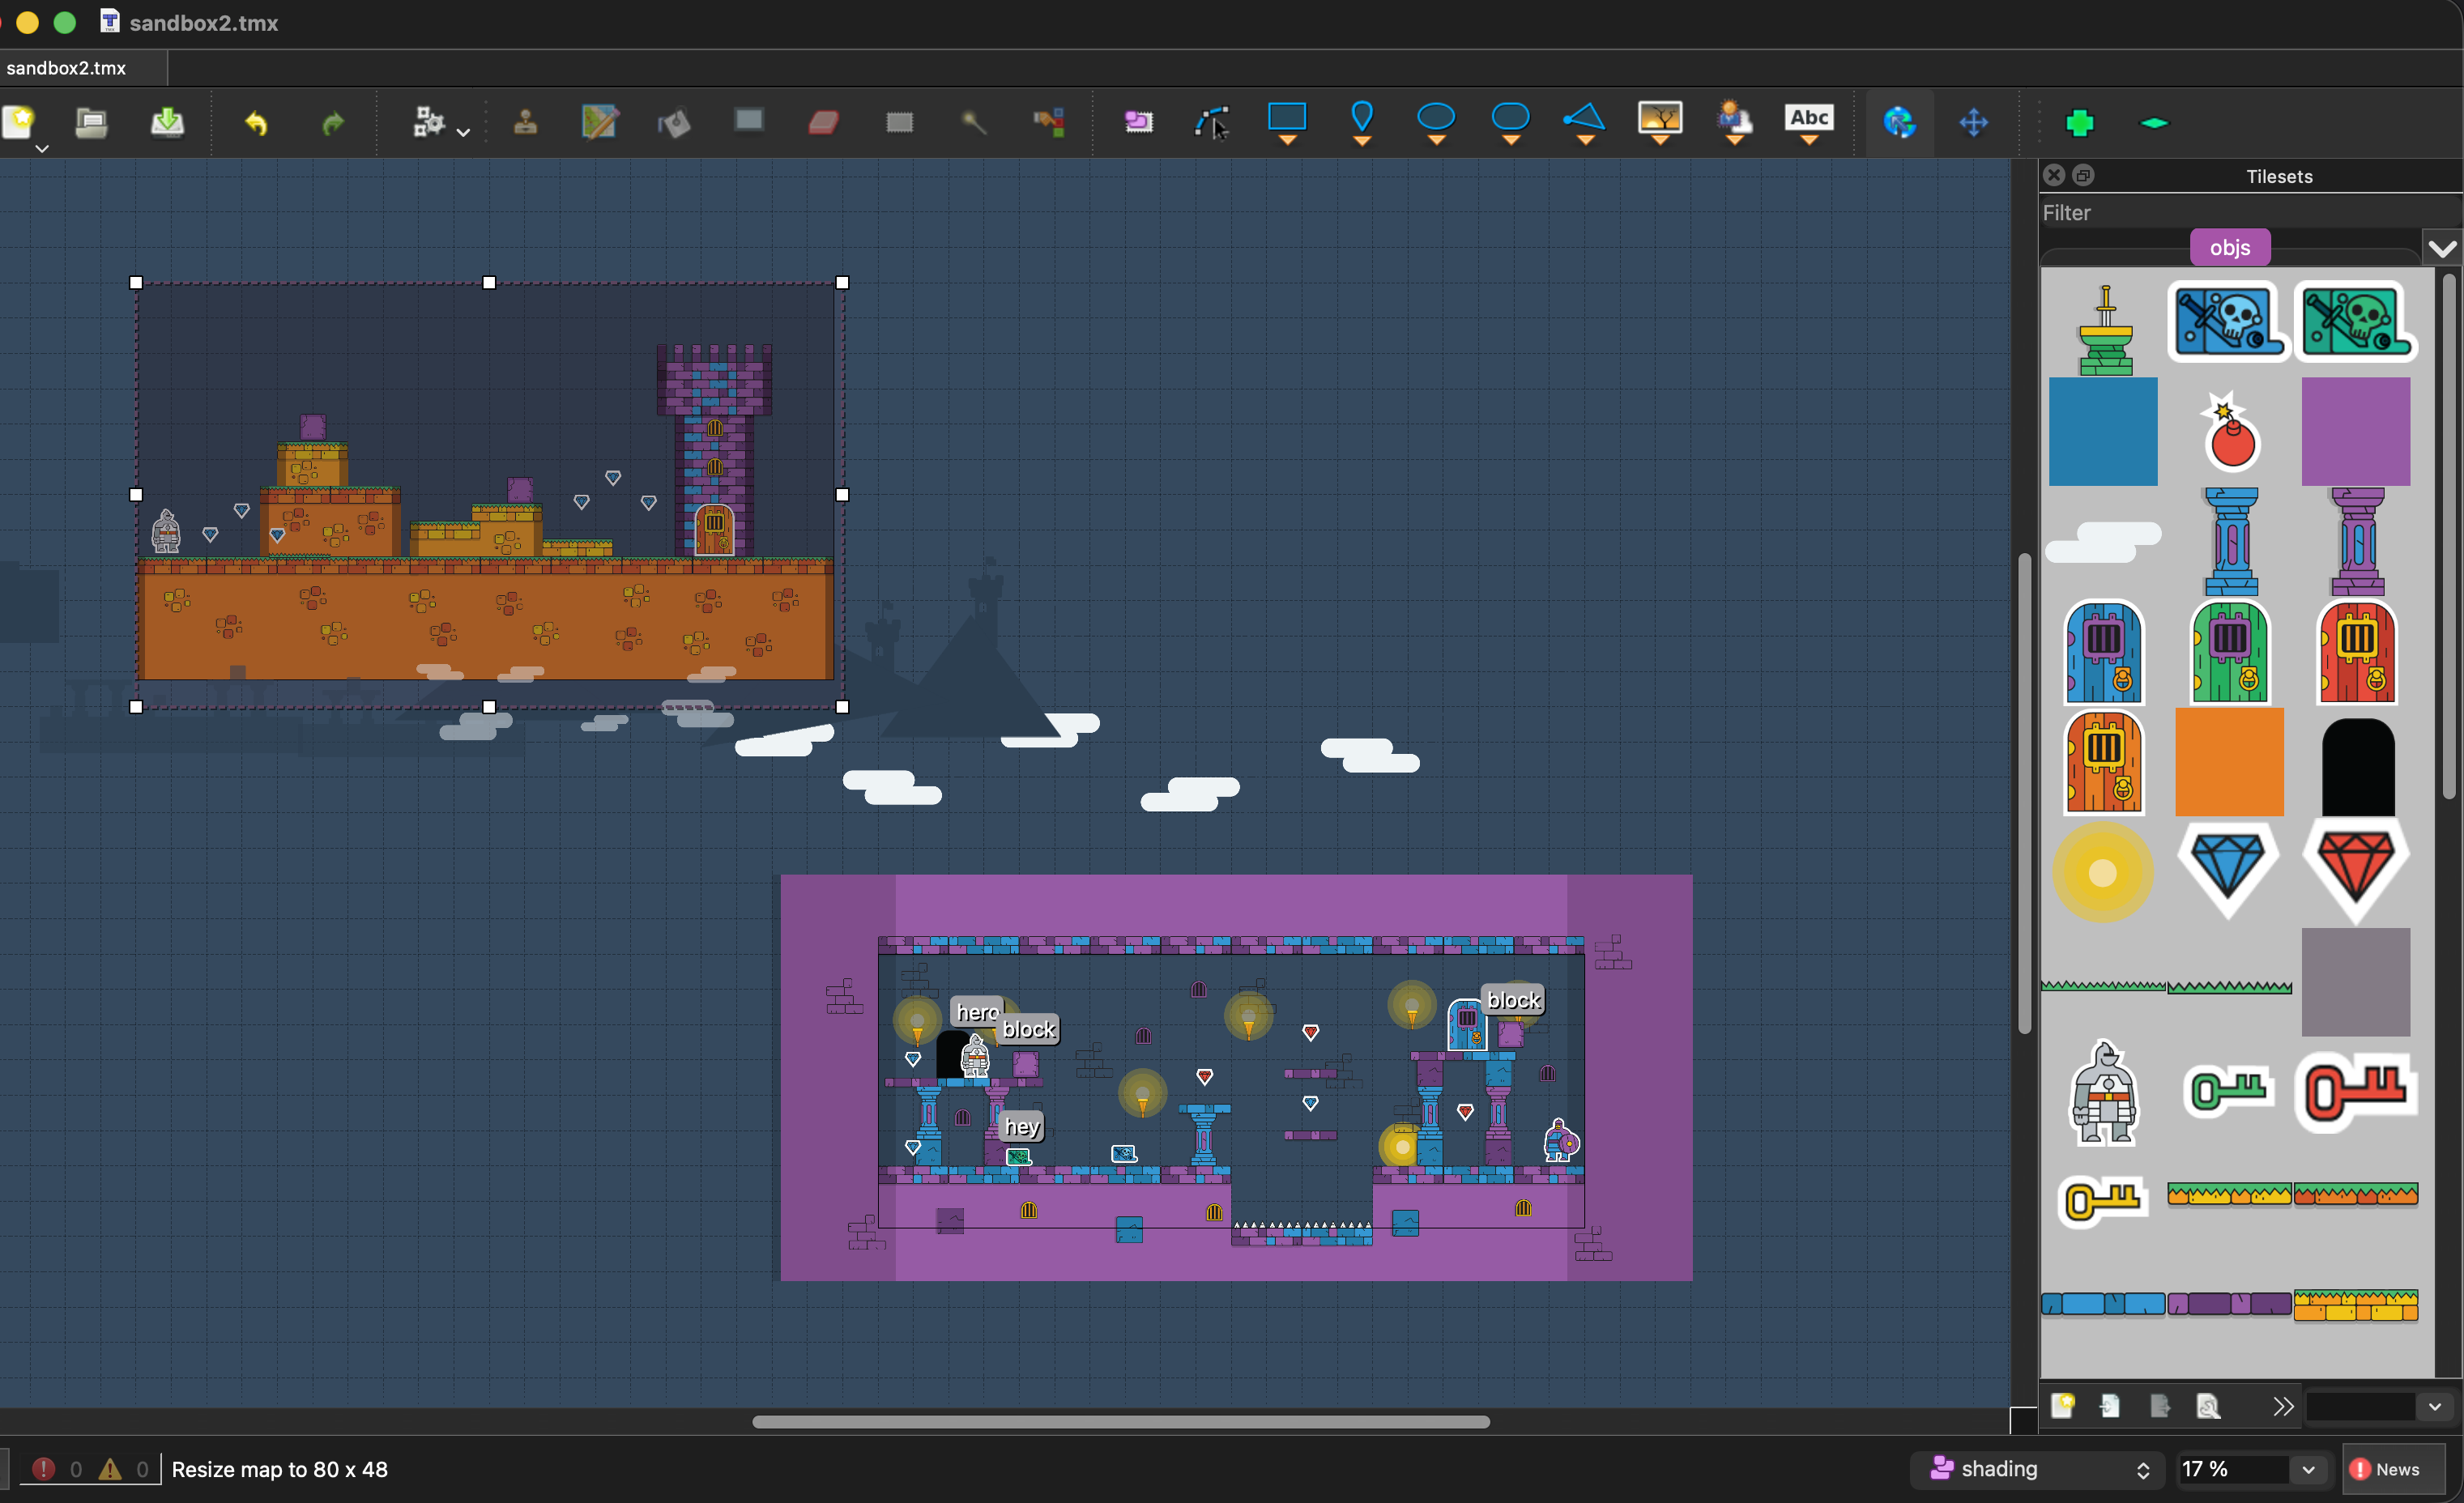Screen dimensions: 2464x1503
Task: Select the Insert Tile image tool
Action: (x=1660, y=122)
